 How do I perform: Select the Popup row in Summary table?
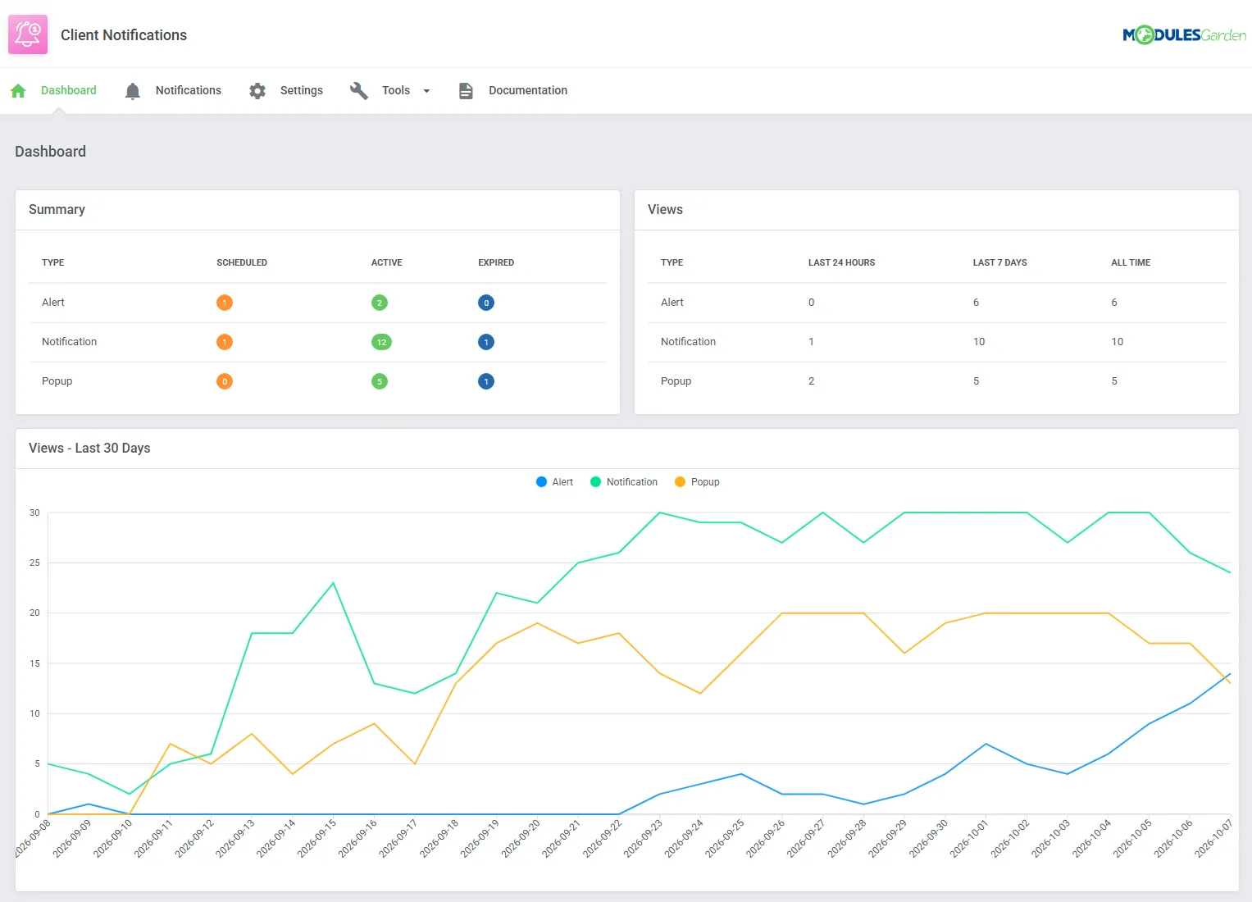[x=317, y=381]
